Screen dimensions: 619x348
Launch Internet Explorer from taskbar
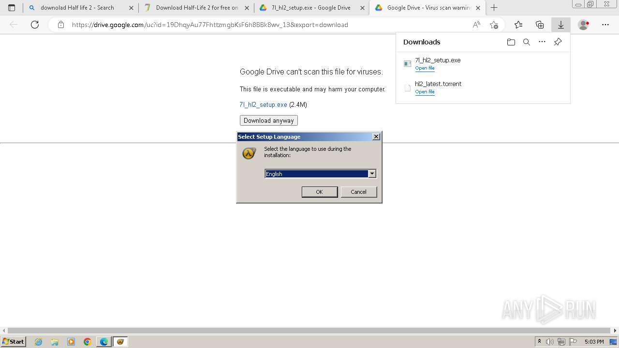tap(39, 342)
